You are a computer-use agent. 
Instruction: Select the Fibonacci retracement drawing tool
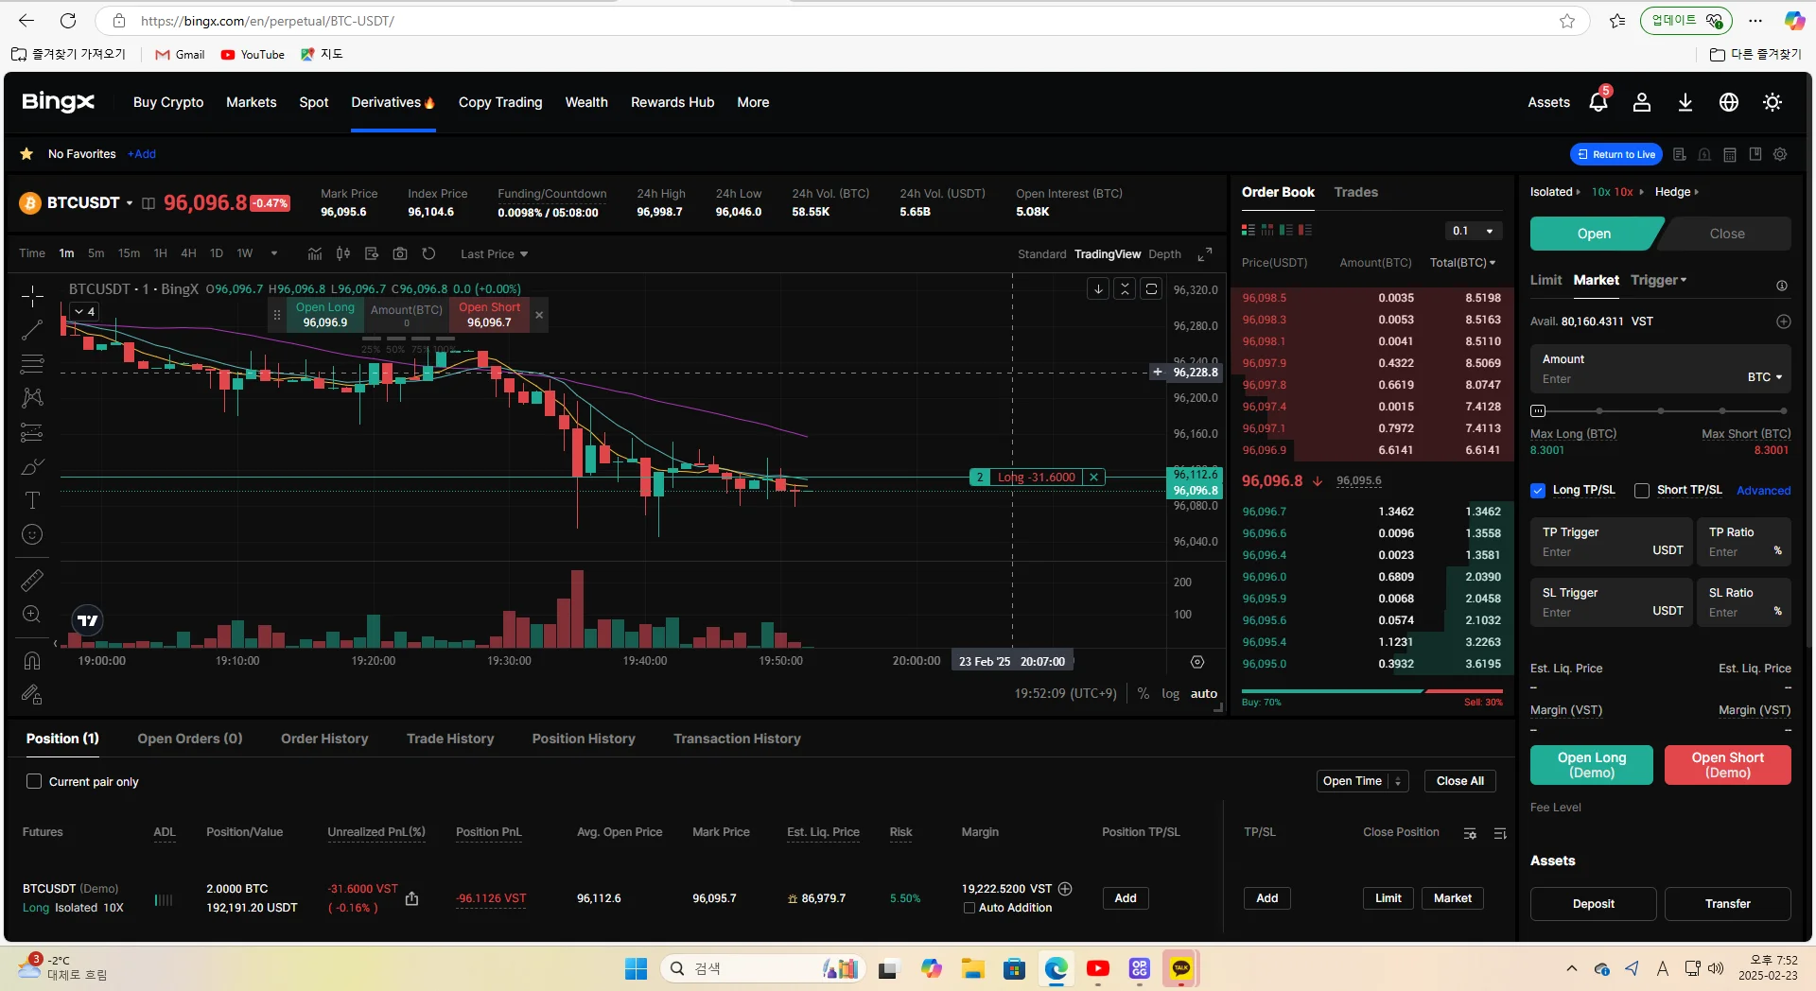(32, 363)
